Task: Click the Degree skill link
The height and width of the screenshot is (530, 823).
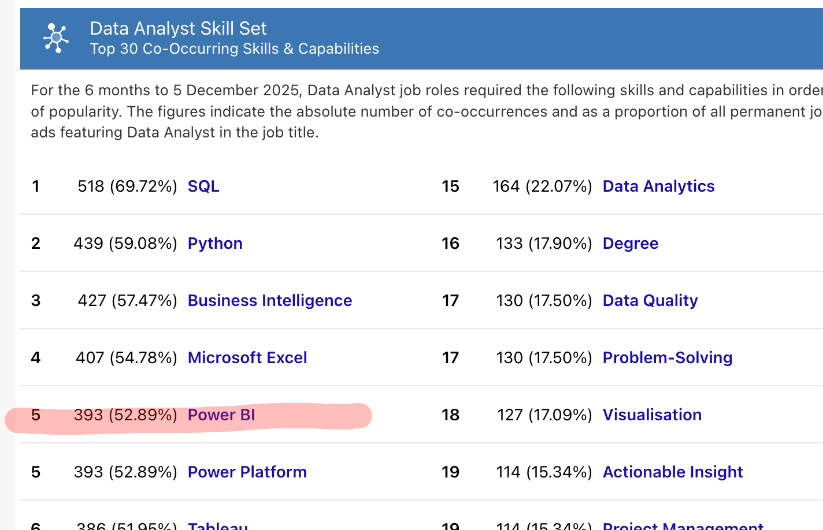Action: (x=630, y=243)
